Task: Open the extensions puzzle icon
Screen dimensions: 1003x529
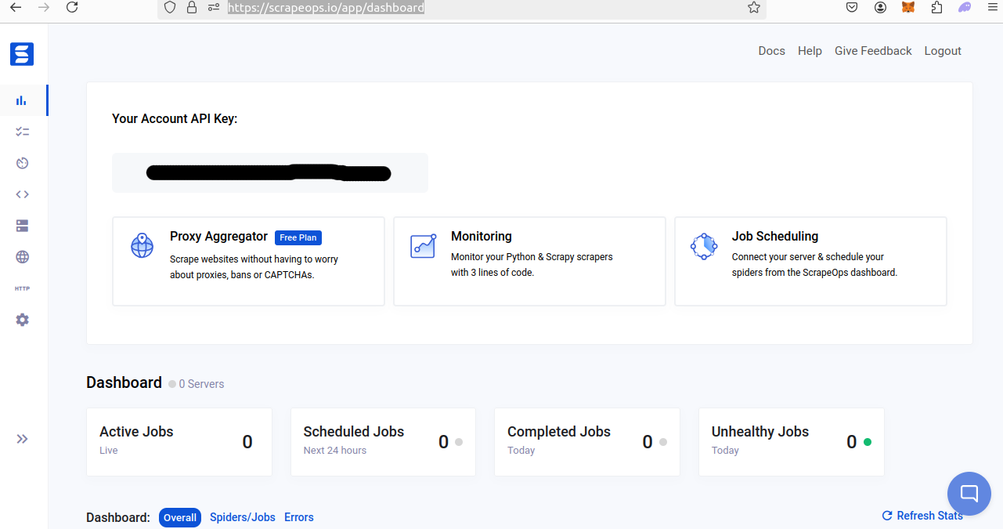Action: [936, 7]
